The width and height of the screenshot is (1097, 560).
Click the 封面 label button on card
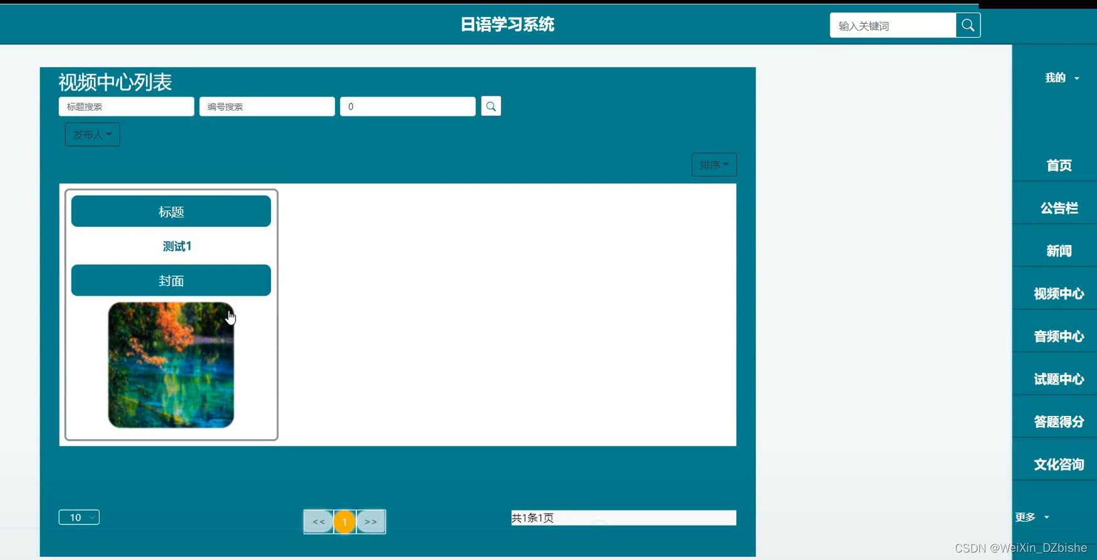(171, 280)
